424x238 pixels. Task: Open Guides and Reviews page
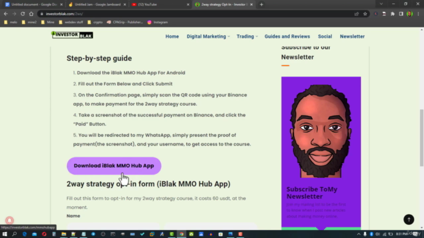pyautogui.click(x=287, y=36)
